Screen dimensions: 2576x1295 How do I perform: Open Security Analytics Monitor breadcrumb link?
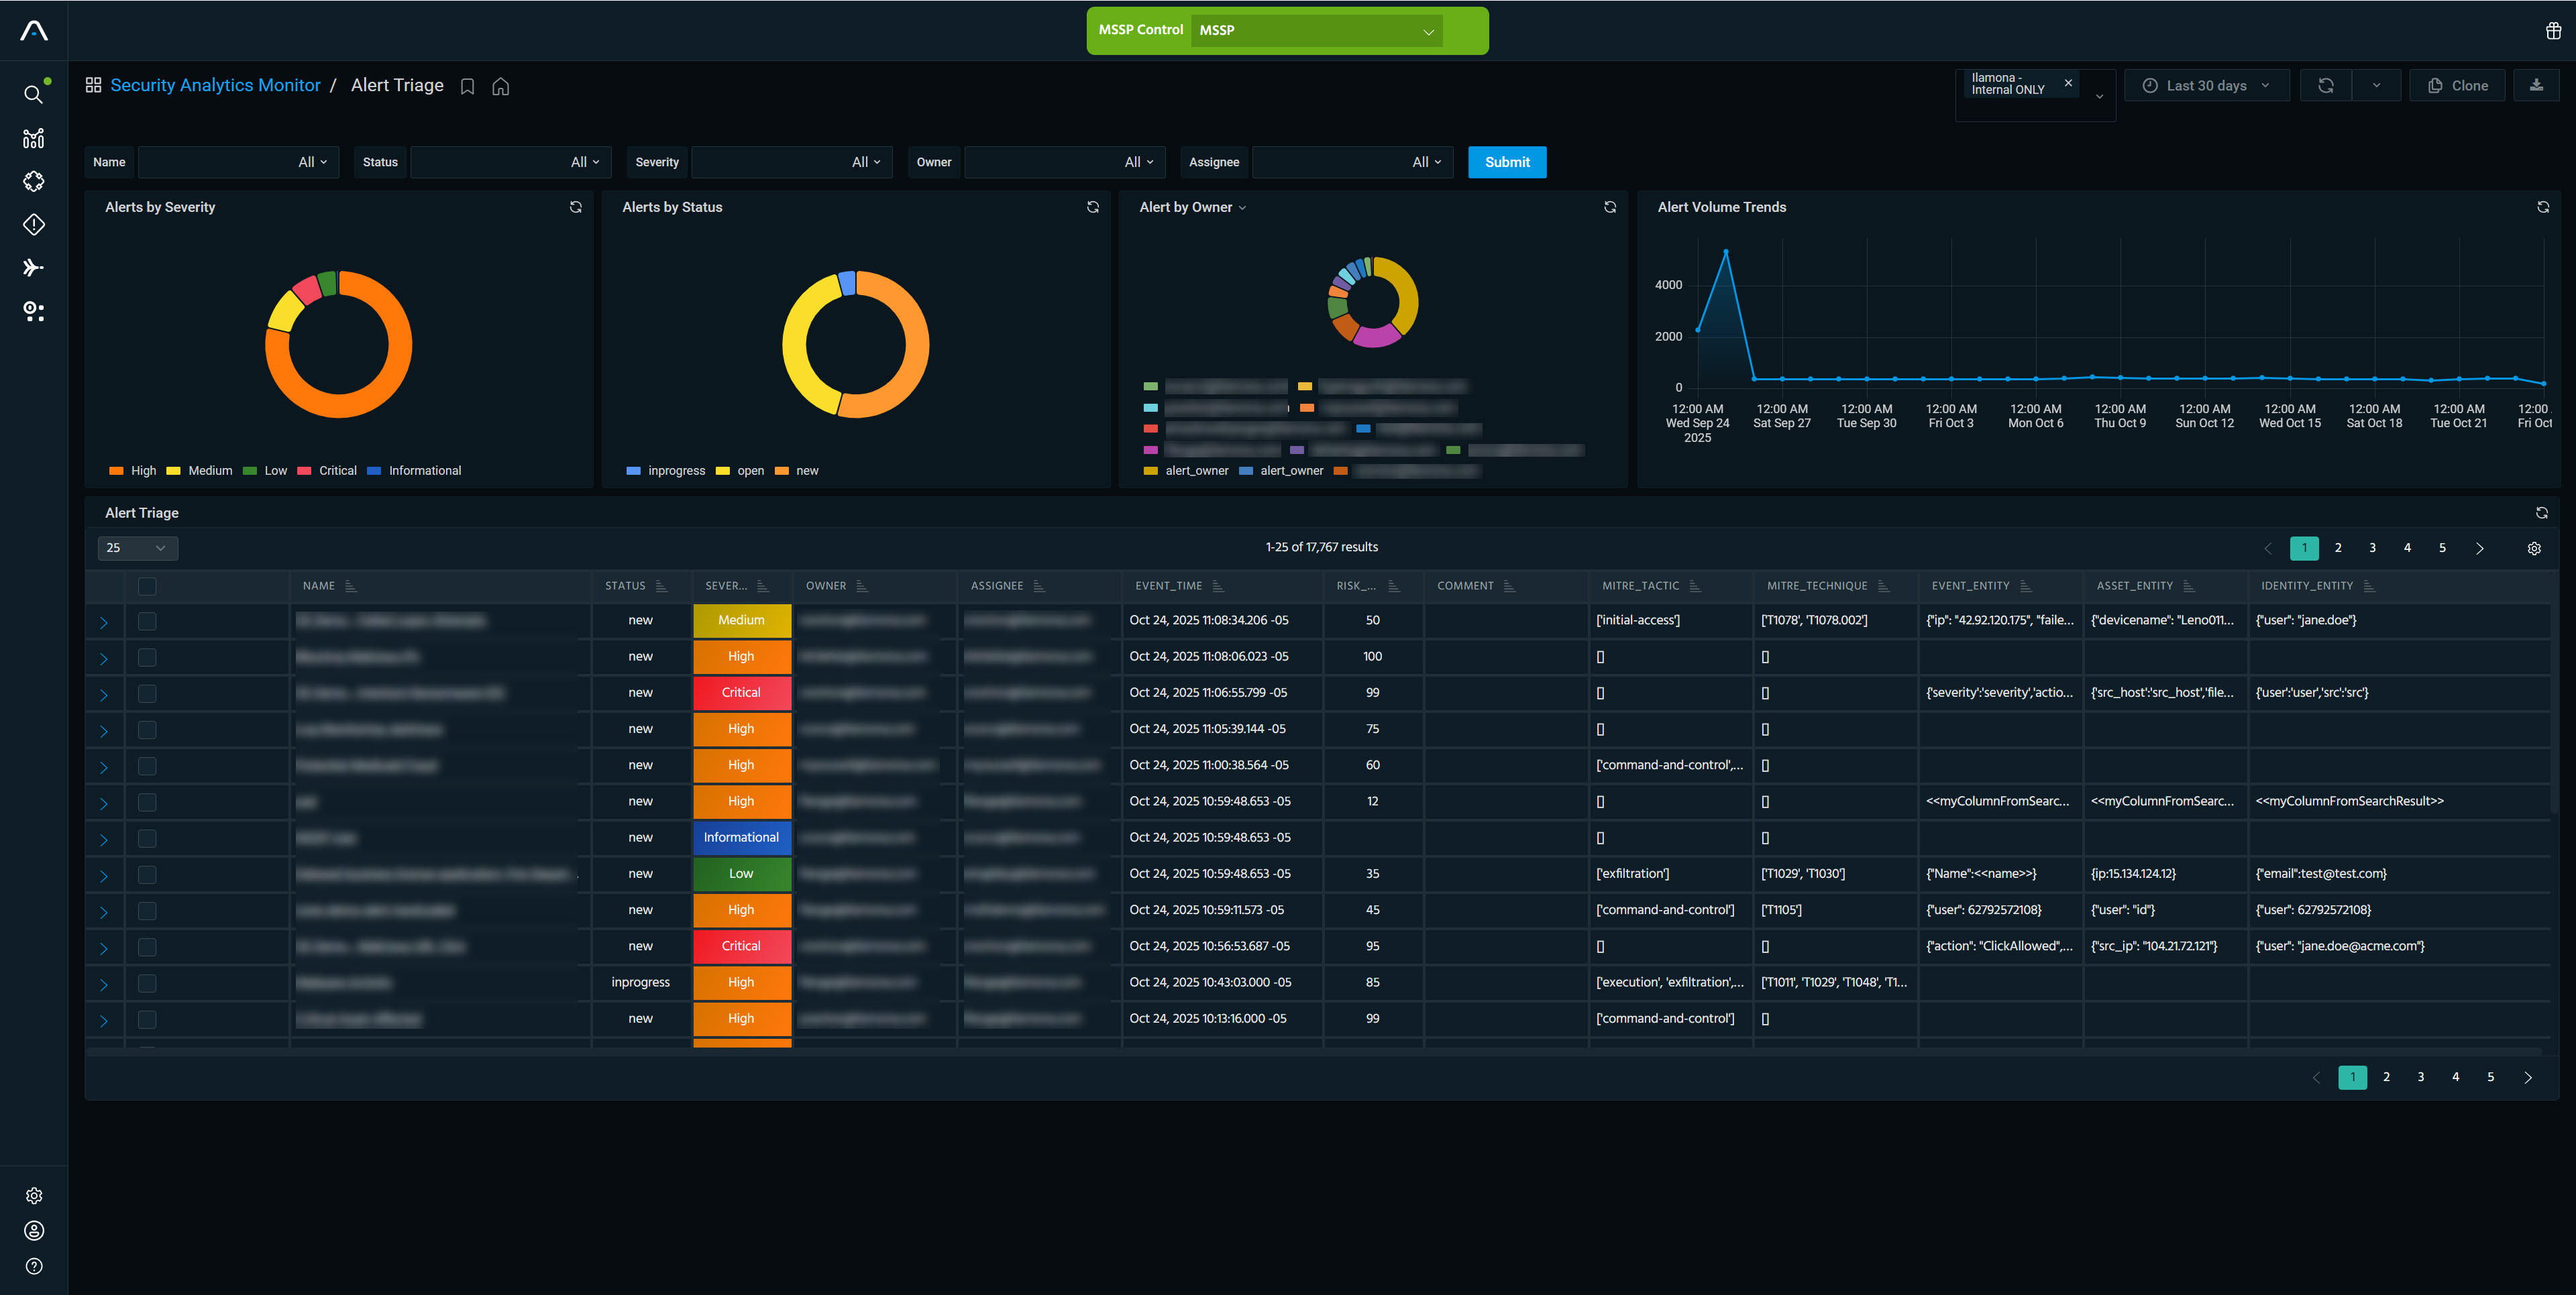coord(215,86)
